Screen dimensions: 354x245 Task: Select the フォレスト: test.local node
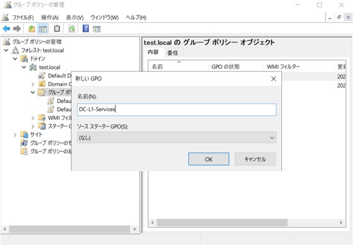pos(42,50)
